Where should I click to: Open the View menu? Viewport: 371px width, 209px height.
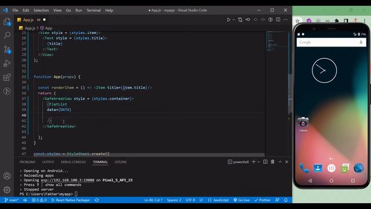(57, 10)
